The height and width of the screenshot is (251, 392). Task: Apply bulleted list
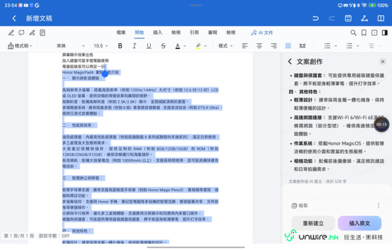[327, 46]
